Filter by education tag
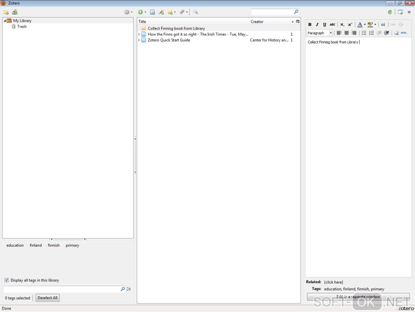This screenshot has width=415, height=312. [x=15, y=245]
